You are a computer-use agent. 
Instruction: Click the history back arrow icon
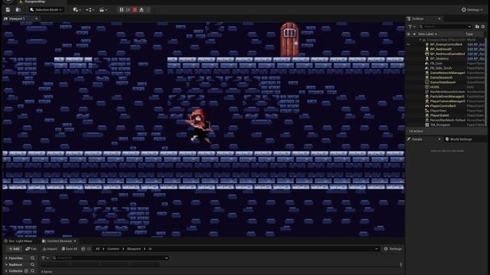pos(83,249)
